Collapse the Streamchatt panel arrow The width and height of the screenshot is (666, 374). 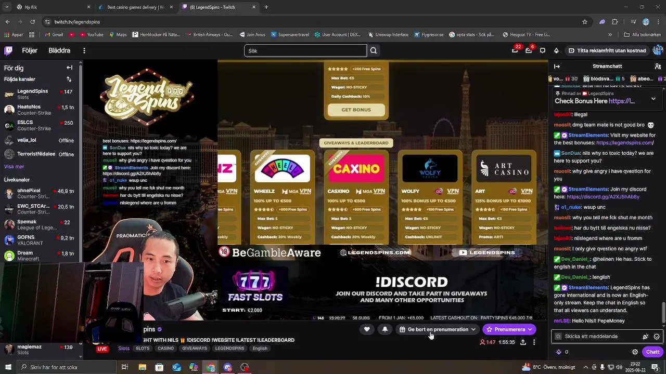[x=557, y=66]
